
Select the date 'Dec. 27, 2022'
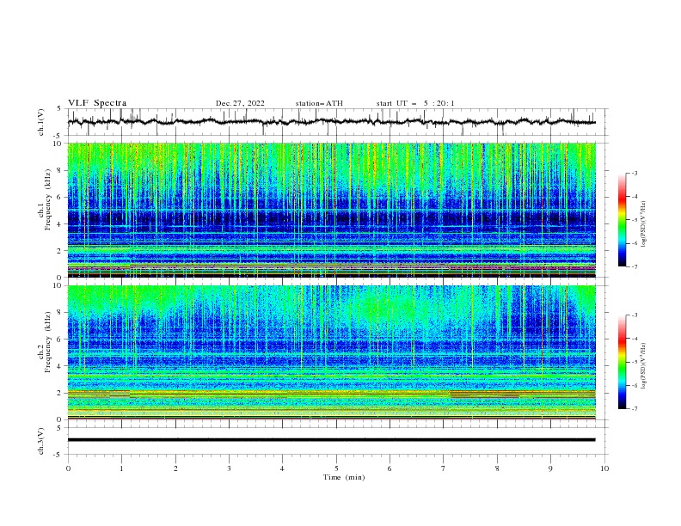[240, 103]
